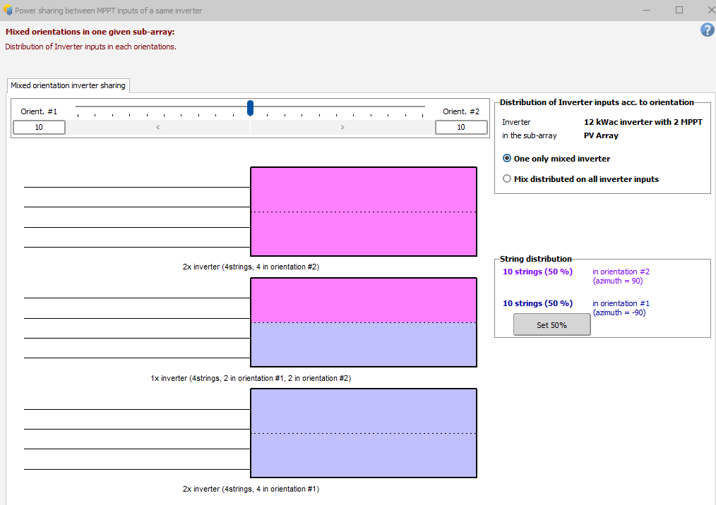Click '(azimuth = 90)' text
Image resolution: width=716 pixels, height=505 pixels.
click(x=618, y=281)
